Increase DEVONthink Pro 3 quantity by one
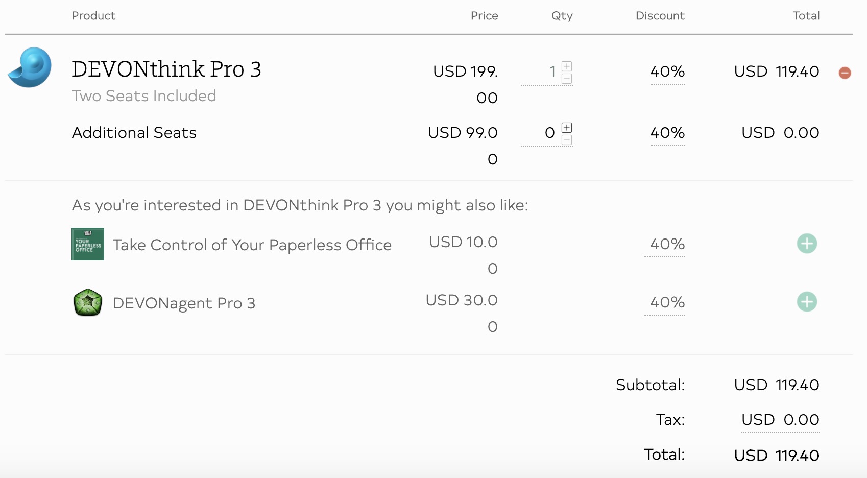867x478 pixels. 567,66
